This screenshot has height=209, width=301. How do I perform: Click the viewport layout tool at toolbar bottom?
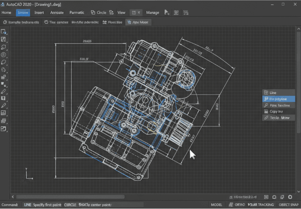[4, 129]
